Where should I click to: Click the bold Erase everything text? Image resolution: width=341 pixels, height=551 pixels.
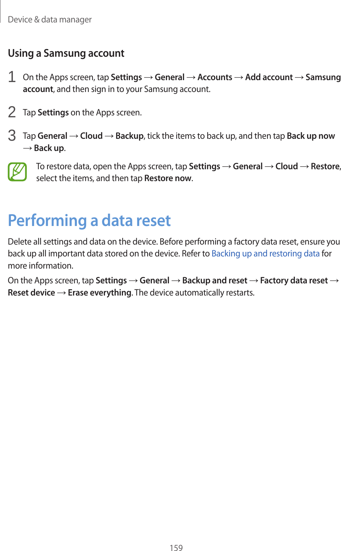coord(100,293)
